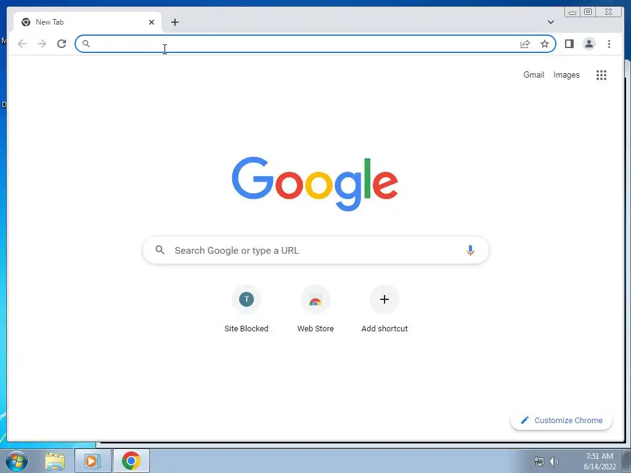Click Customize Chrome button
The height and width of the screenshot is (473, 631).
[x=561, y=420]
